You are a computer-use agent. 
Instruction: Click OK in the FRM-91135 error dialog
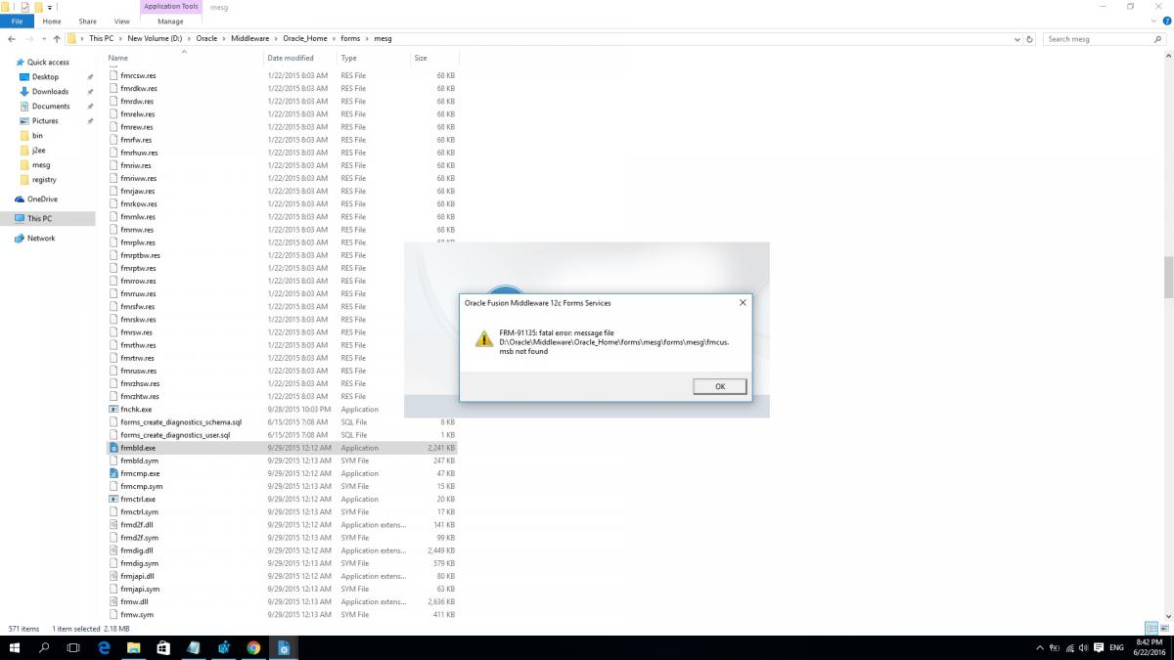(x=719, y=386)
